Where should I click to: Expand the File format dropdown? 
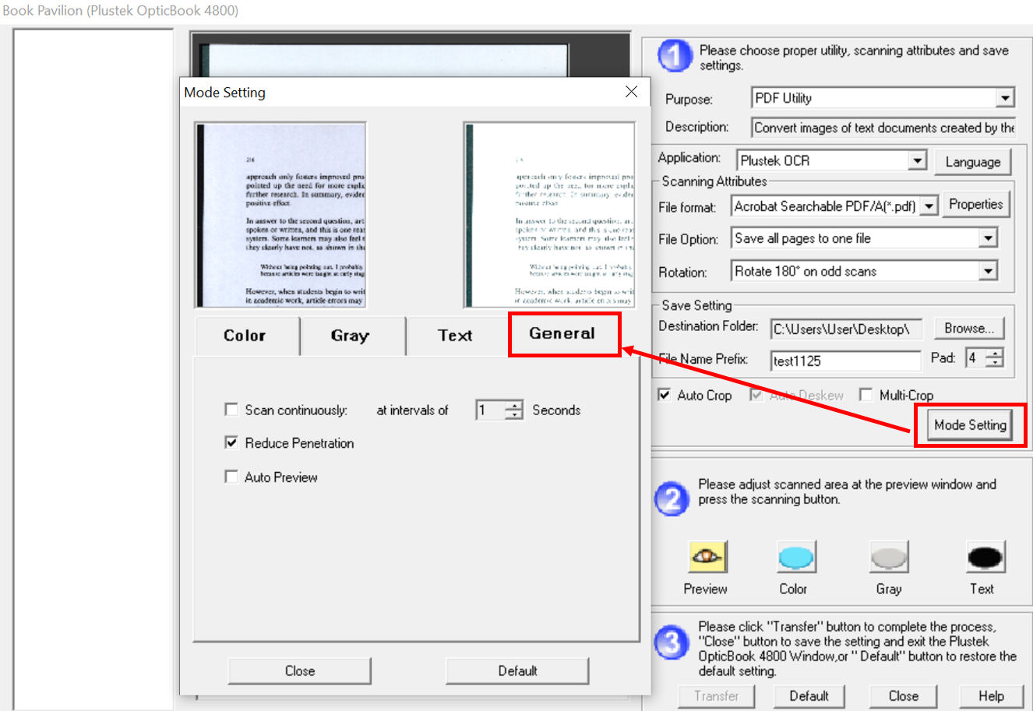(929, 206)
